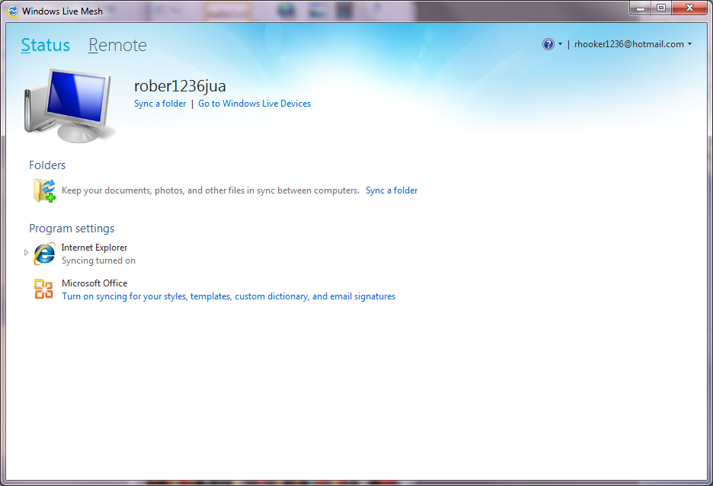Open the rhooker1236@hotmail.com account dropdown

click(633, 44)
